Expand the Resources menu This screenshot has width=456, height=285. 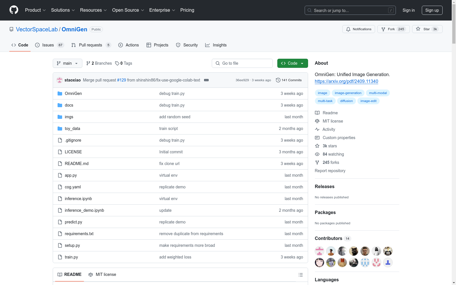coord(93,10)
